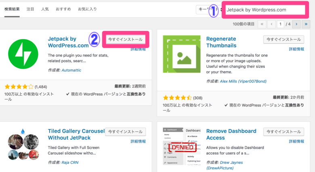Install Regenerate Thumbnails now
Image resolution: width=315 pixels, height=172 pixels.
(x=283, y=39)
